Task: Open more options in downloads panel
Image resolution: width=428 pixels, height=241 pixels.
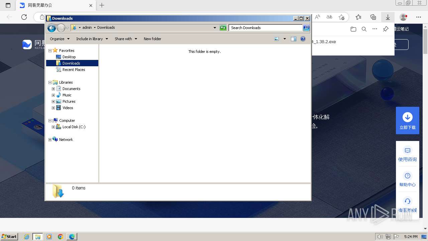Action: pyautogui.click(x=375, y=29)
